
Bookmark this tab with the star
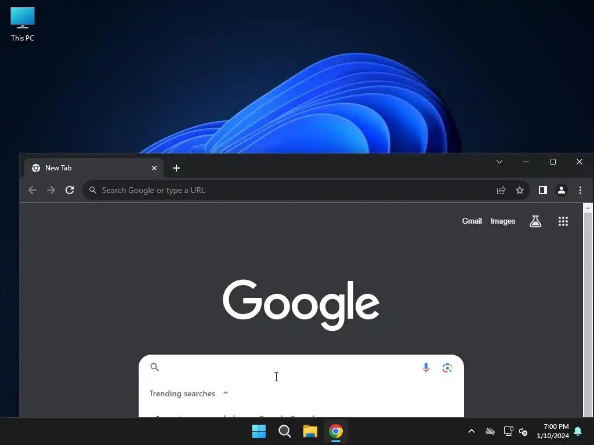click(x=519, y=190)
